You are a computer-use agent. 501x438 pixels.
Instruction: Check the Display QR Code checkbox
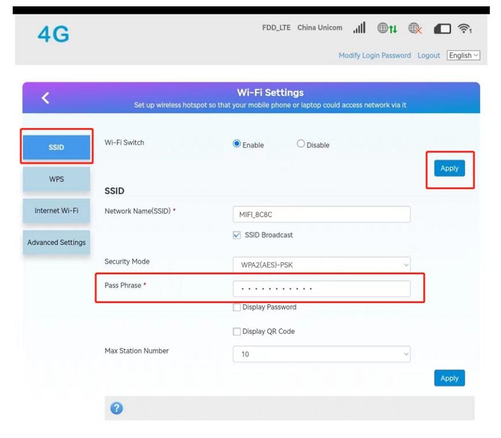tap(237, 331)
